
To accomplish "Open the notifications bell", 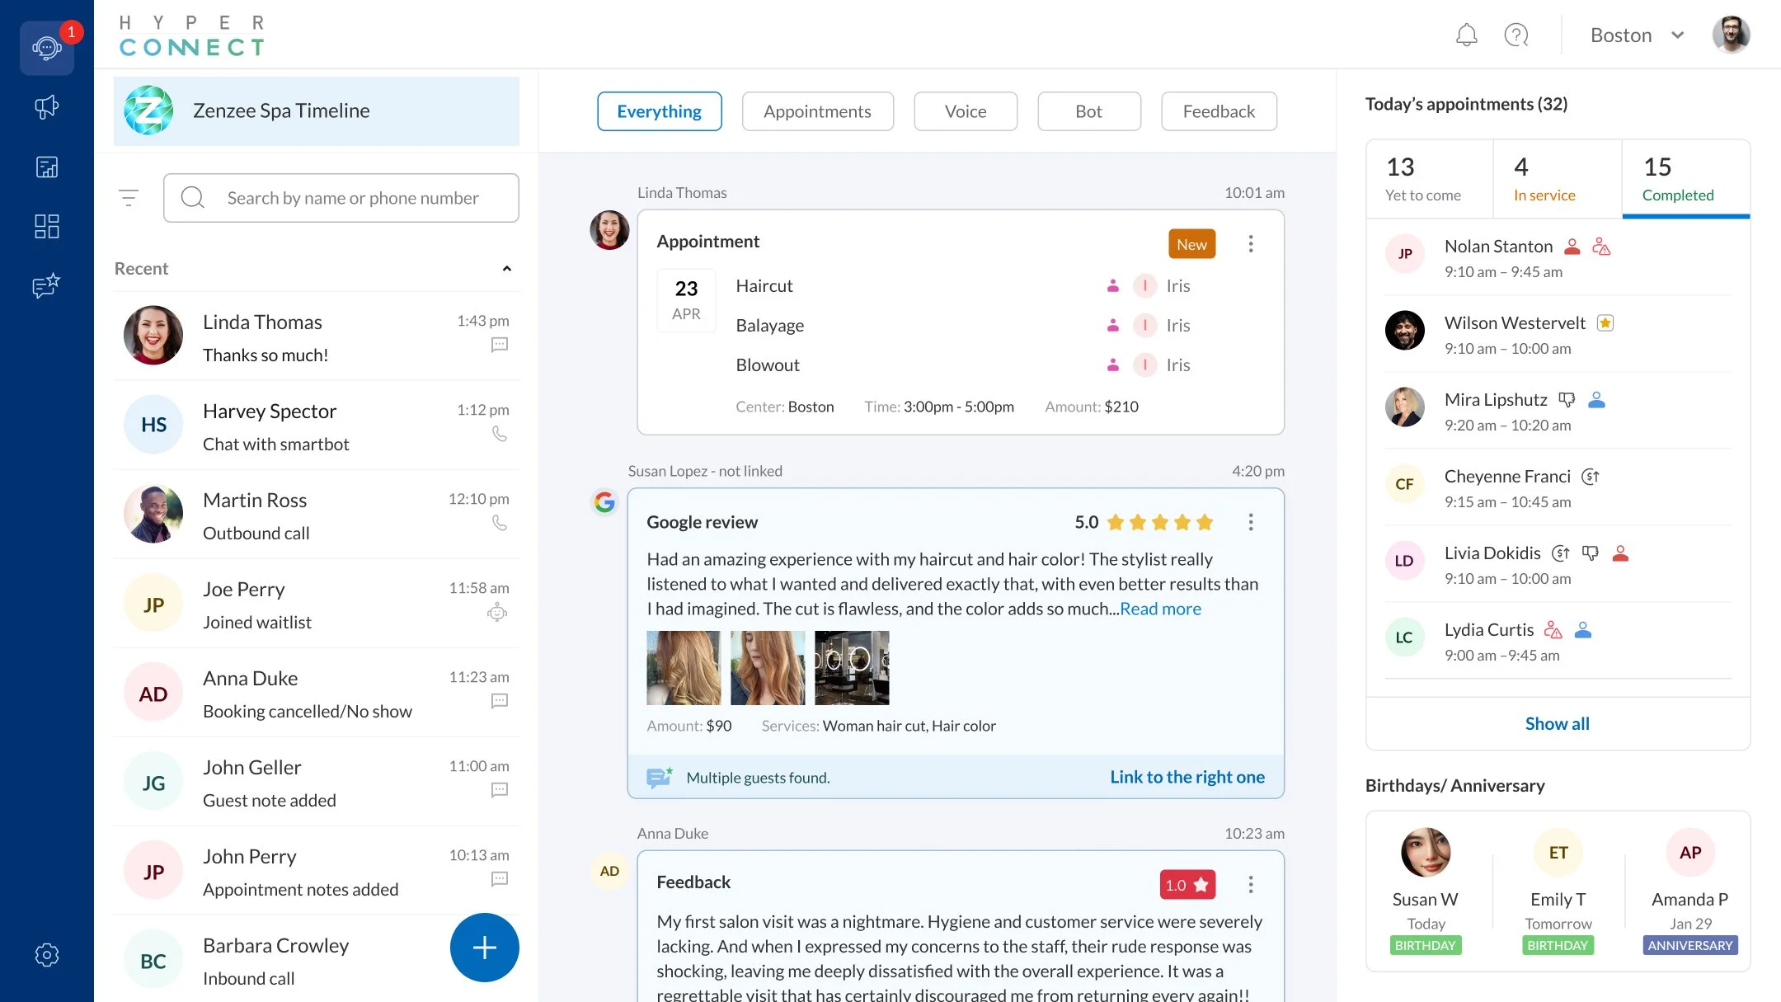I will (x=1466, y=35).
